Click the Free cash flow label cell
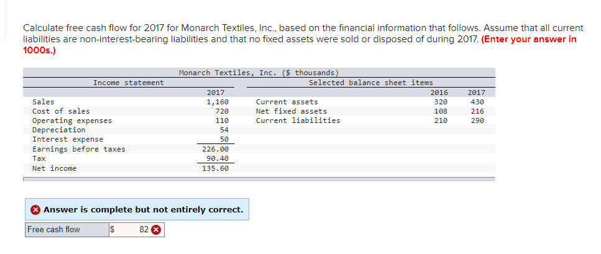This screenshot has width=601, height=254. (x=67, y=230)
